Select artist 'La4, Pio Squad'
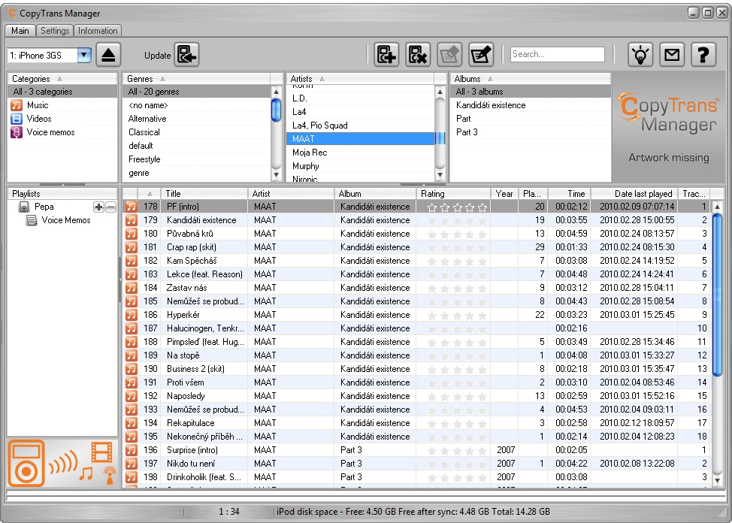The width and height of the screenshot is (732, 523). click(361, 125)
